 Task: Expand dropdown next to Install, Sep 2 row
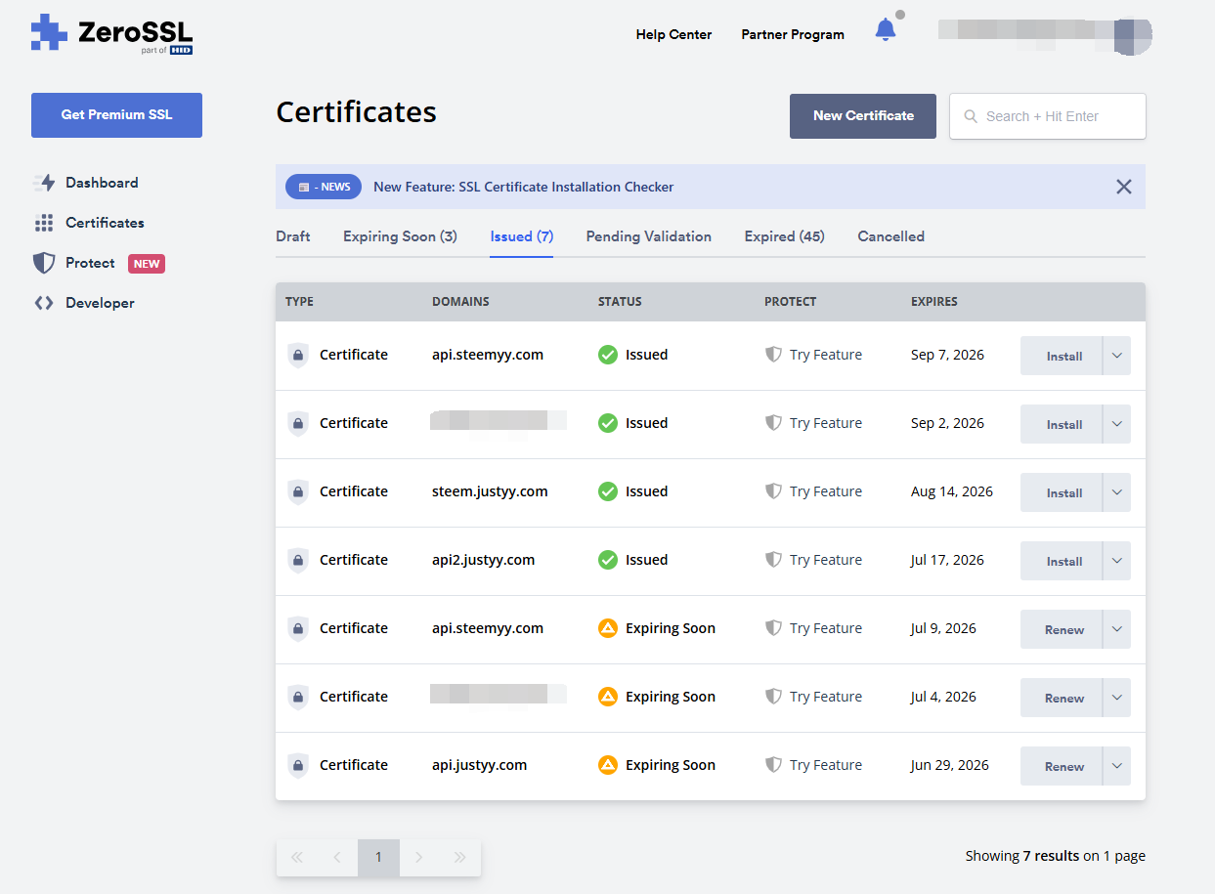[x=1117, y=424]
